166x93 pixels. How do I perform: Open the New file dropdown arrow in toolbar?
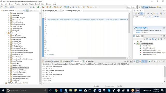tap(4, 7)
